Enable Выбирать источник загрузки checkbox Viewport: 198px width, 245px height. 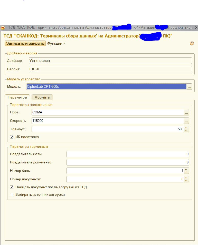click(x=12, y=195)
